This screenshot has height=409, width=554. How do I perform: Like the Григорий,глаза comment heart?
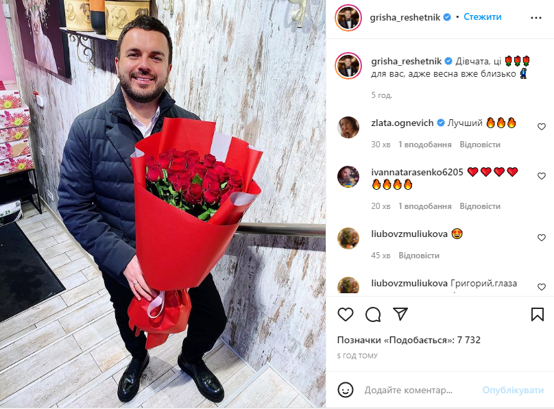click(541, 287)
